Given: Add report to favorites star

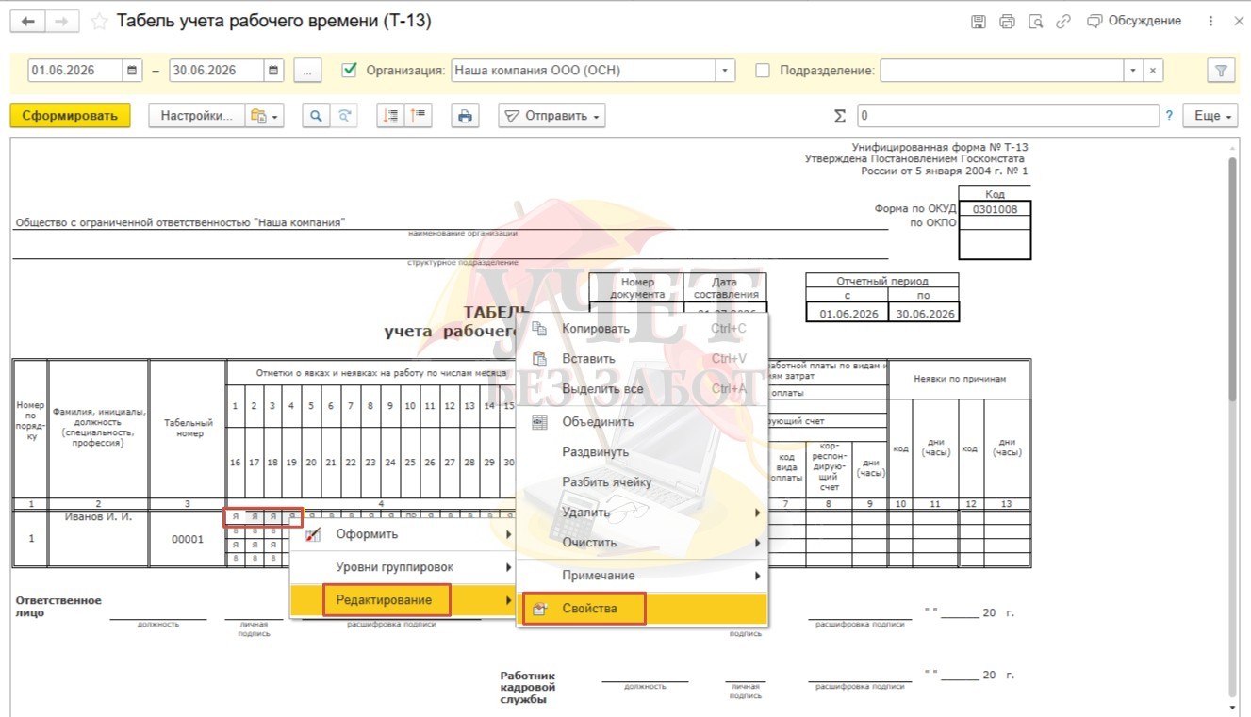Looking at the screenshot, I should tap(99, 22).
